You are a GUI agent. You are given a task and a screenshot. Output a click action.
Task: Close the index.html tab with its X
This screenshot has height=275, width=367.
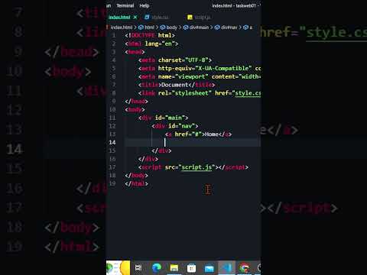click(x=135, y=18)
